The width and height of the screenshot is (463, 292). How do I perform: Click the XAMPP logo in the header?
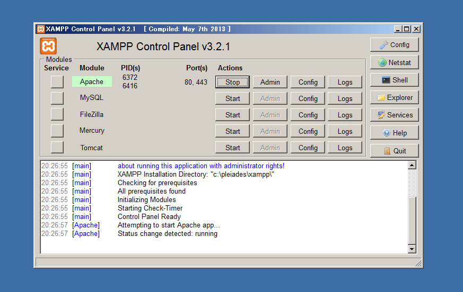[48, 46]
